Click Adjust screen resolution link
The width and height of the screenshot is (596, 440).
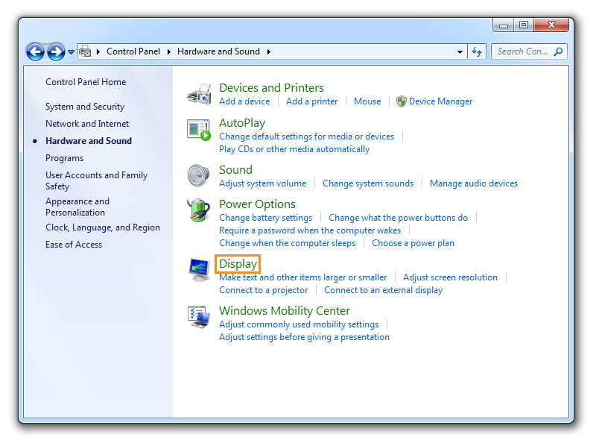pyautogui.click(x=450, y=277)
